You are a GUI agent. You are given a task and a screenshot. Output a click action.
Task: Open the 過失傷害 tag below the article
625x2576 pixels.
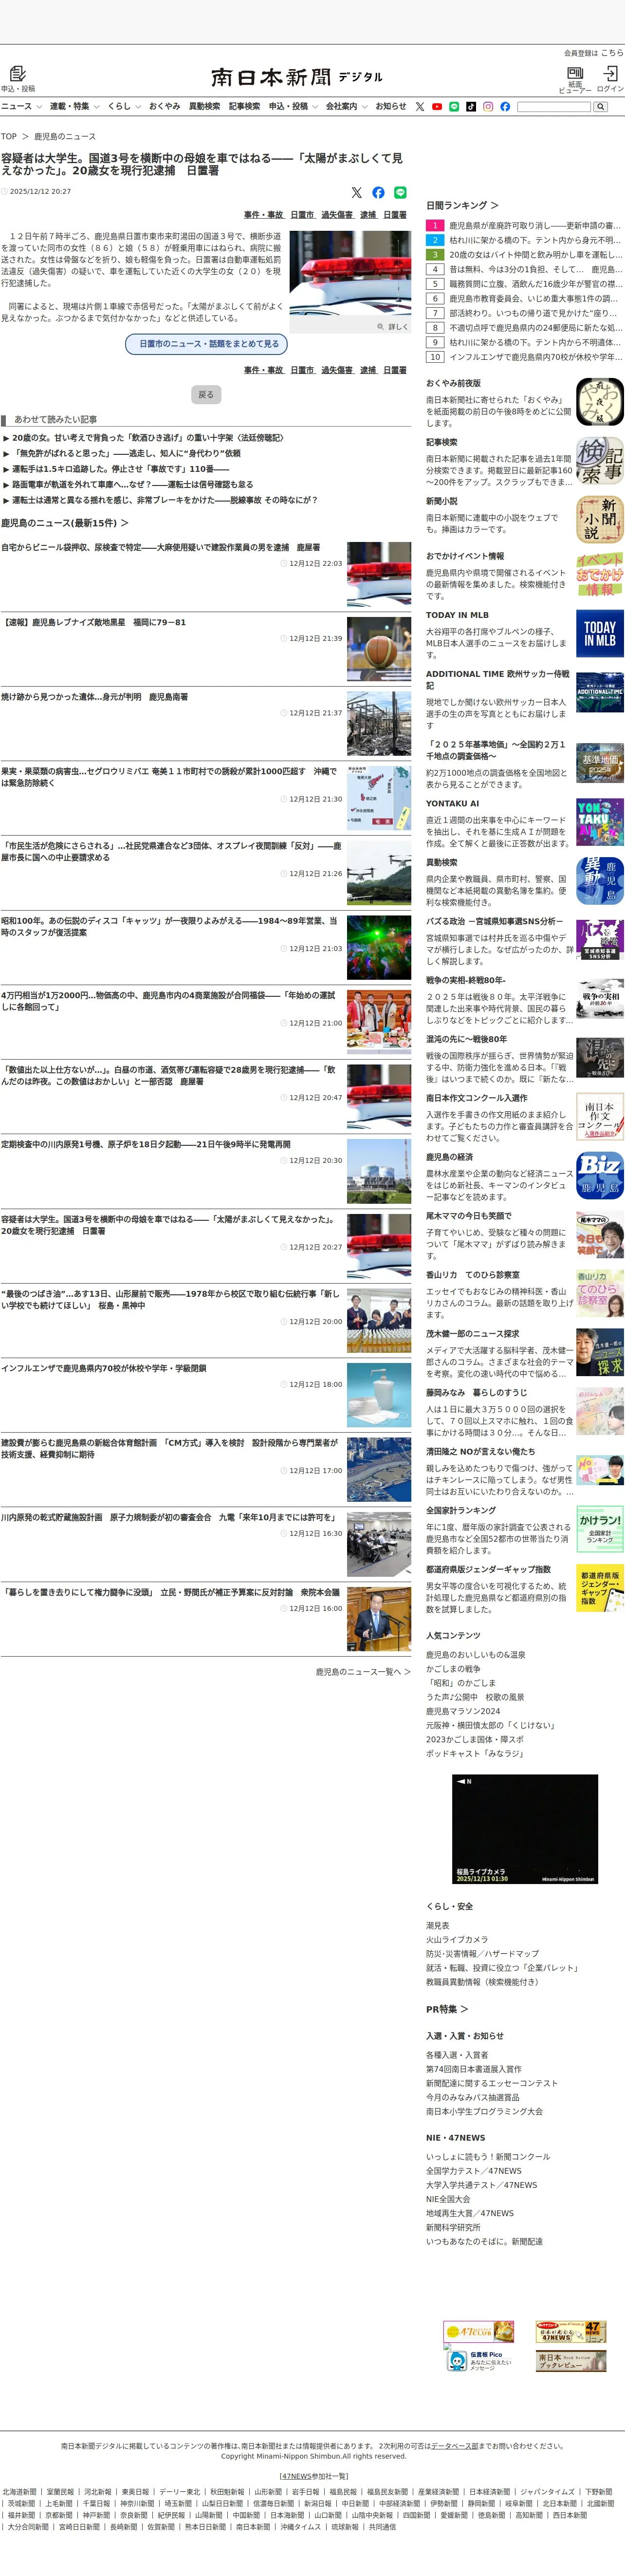coord(337,370)
